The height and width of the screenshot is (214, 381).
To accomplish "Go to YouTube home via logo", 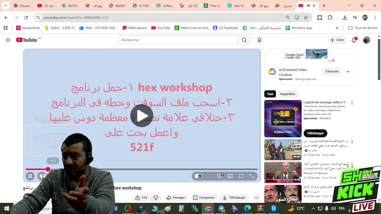I will [x=27, y=40].
